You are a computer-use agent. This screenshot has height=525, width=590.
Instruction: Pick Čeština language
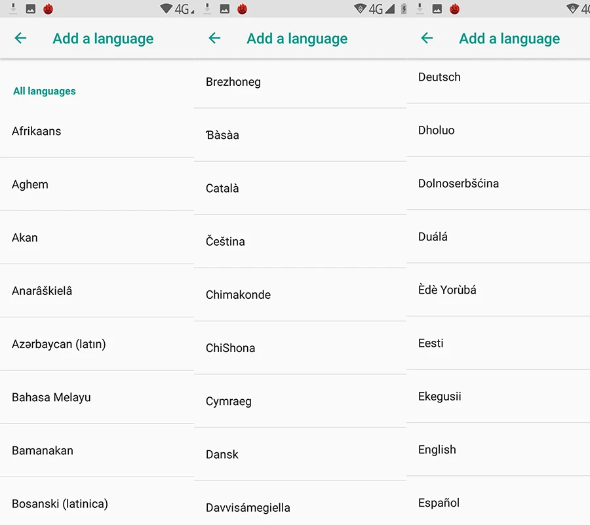[x=300, y=241]
